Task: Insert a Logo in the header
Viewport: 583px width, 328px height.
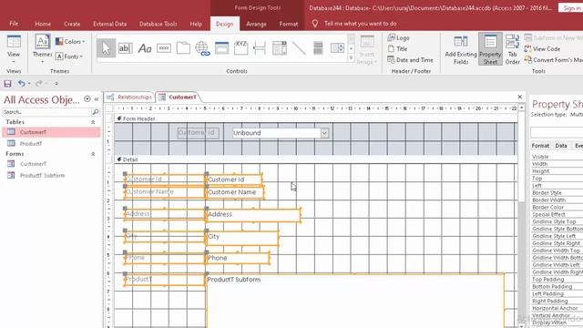Action: tap(398, 37)
